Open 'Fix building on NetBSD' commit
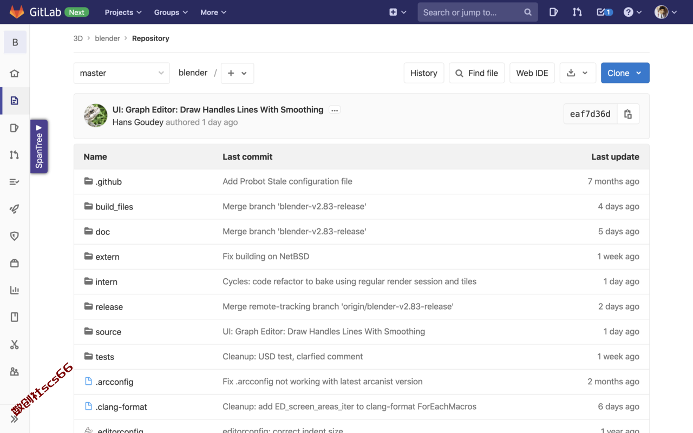 266,257
